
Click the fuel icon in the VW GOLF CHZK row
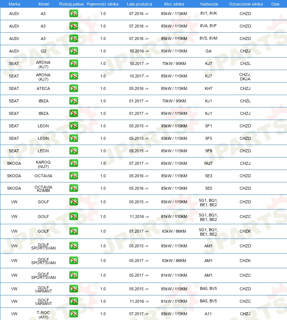(x=73, y=231)
